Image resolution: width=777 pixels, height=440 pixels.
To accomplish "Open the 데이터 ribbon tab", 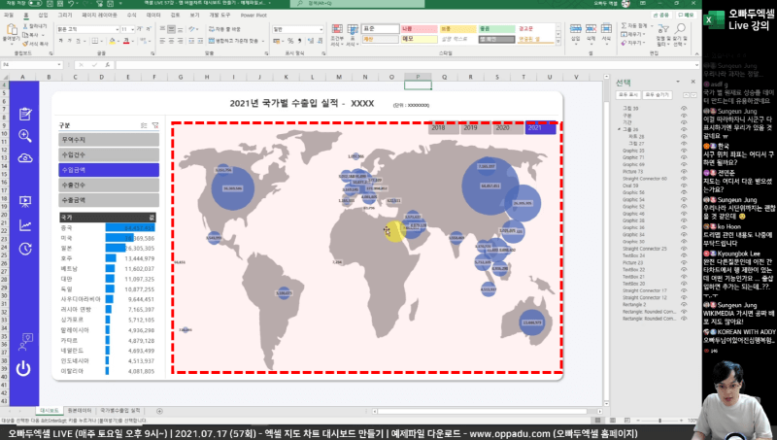I will coord(153,16).
